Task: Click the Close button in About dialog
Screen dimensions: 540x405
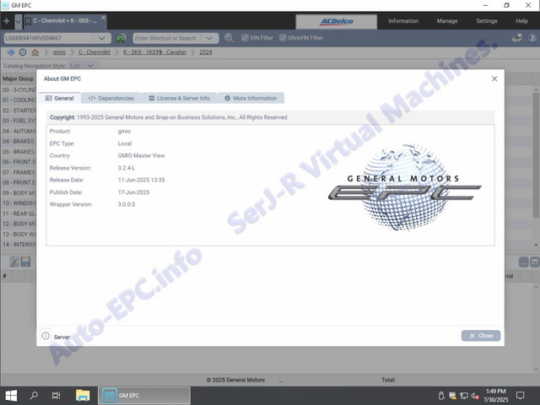Action: pyautogui.click(x=481, y=336)
